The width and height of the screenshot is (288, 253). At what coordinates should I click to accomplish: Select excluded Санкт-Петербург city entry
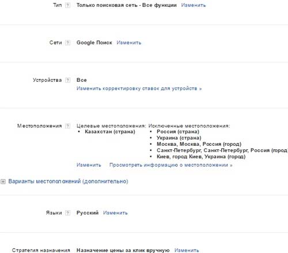[222, 150]
